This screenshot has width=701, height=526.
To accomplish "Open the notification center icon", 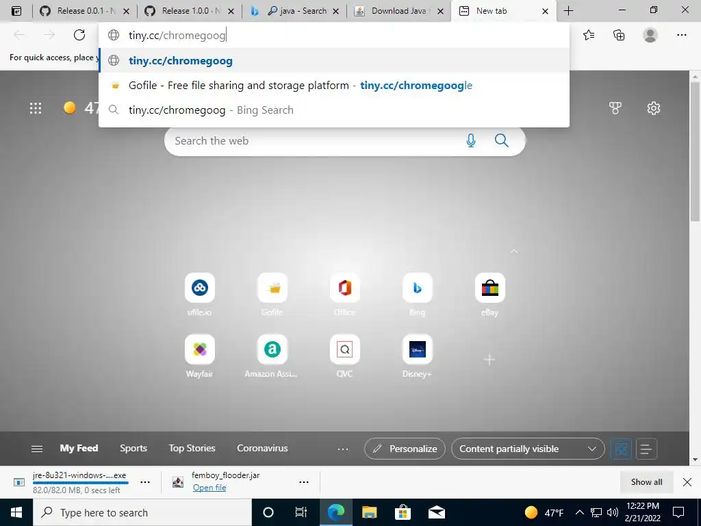I will pyautogui.click(x=678, y=512).
